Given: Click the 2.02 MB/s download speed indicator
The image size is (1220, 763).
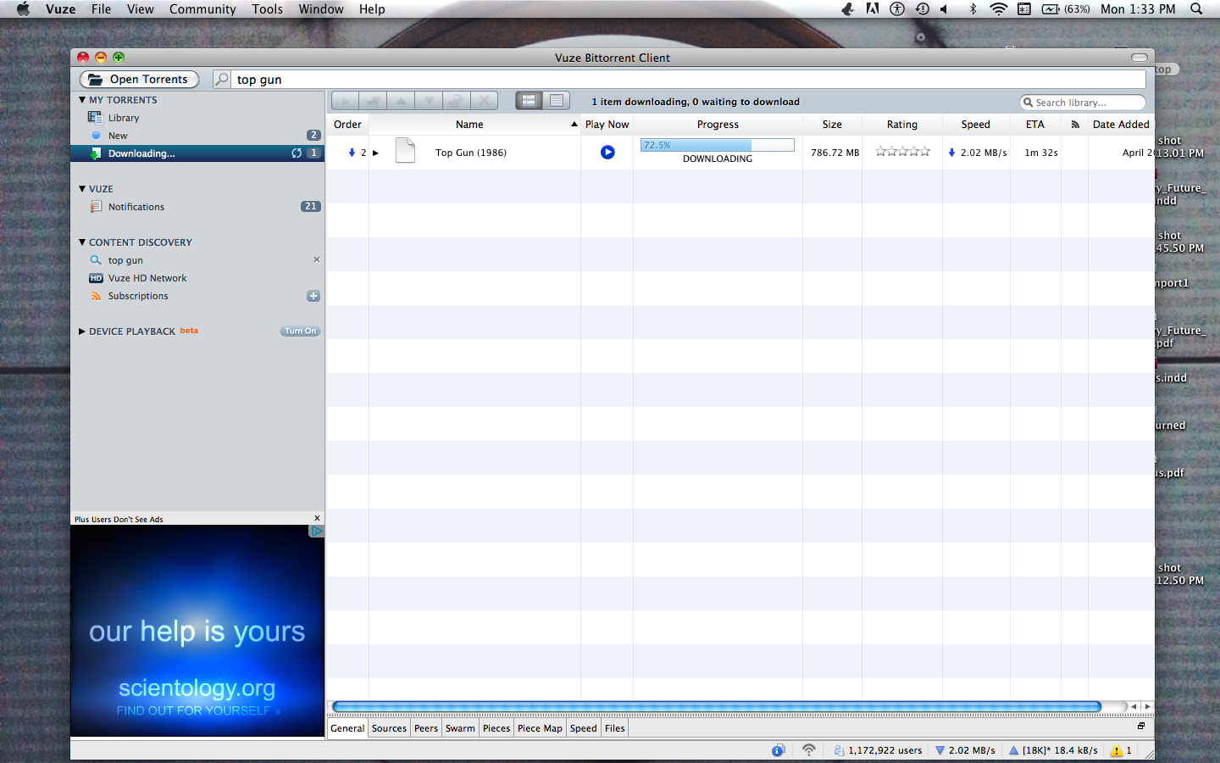Looking at the screenshot, I should point(965,750).
